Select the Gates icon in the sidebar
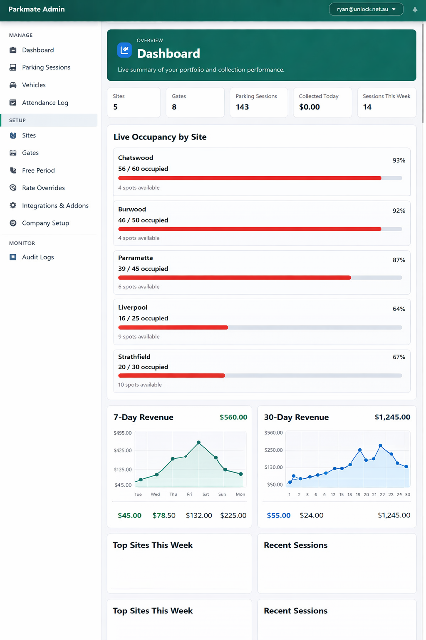 click(x=13, y=152)
